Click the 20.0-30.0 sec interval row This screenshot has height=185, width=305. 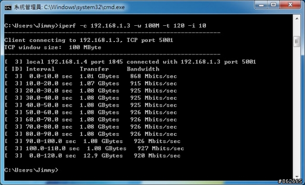[91, 91]
